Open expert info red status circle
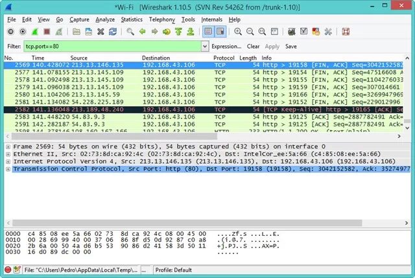The image size is (415, 278). (8, 270)
